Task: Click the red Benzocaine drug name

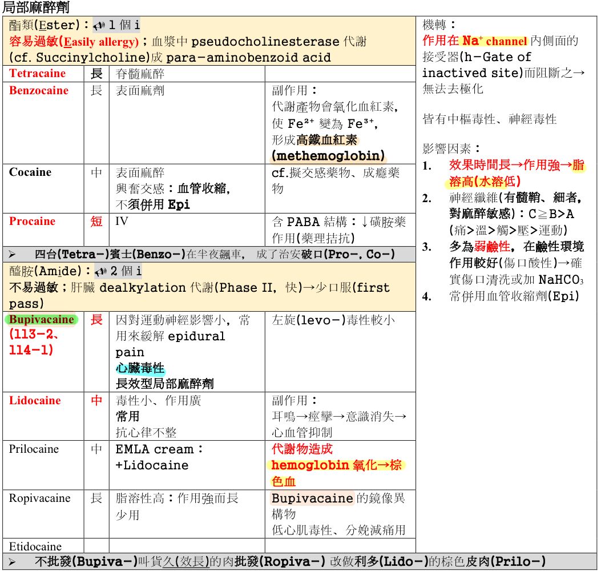Action: (38, 91)
